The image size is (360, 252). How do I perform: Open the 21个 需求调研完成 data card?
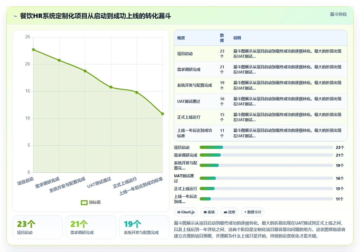pyautogui.click(x=91, y=227)
